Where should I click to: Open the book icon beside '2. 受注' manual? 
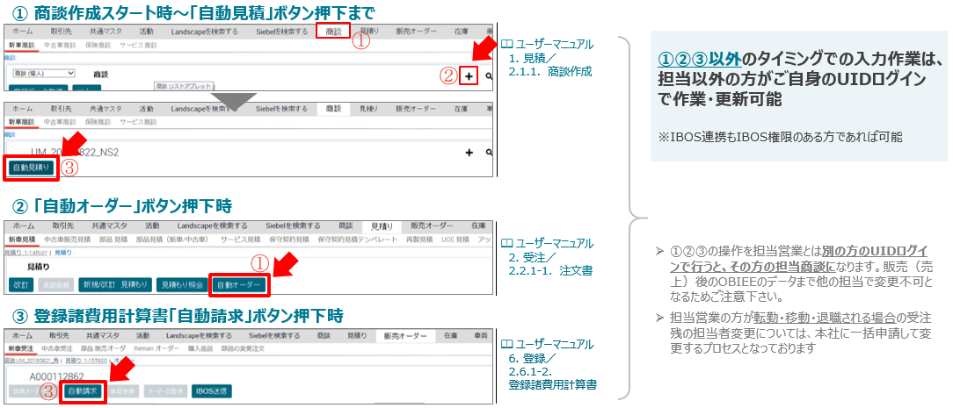click(x=506, y=243)
